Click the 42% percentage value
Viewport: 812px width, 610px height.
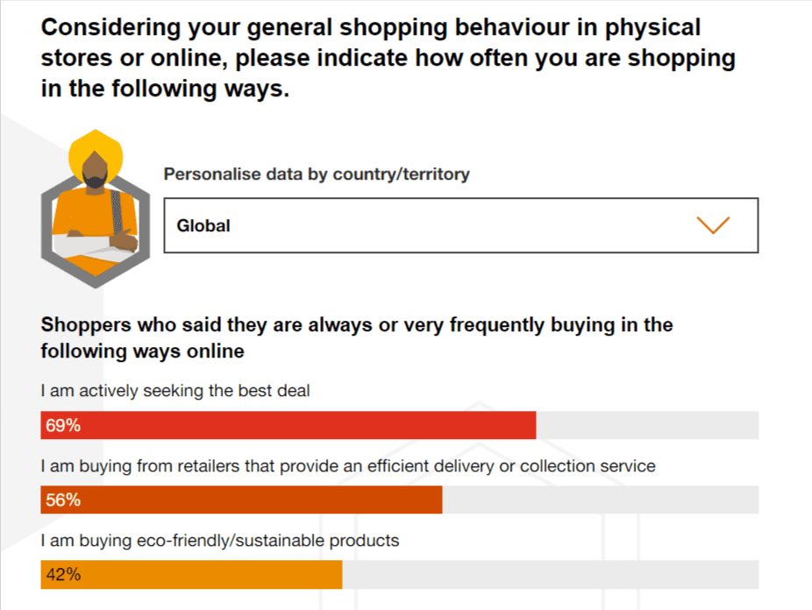point(63,574)
